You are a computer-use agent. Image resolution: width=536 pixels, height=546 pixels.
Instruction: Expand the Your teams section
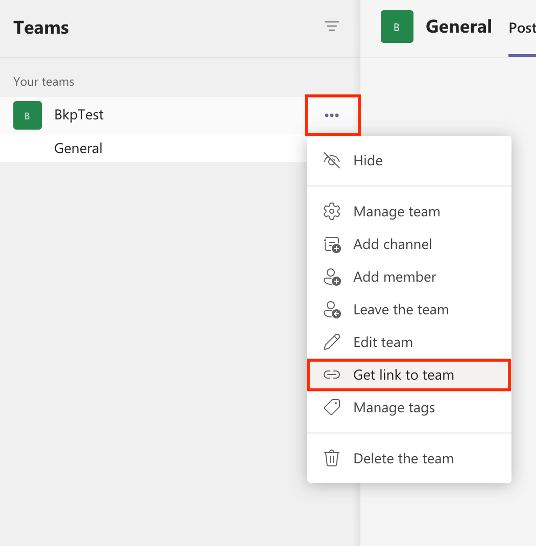point(43,82)
